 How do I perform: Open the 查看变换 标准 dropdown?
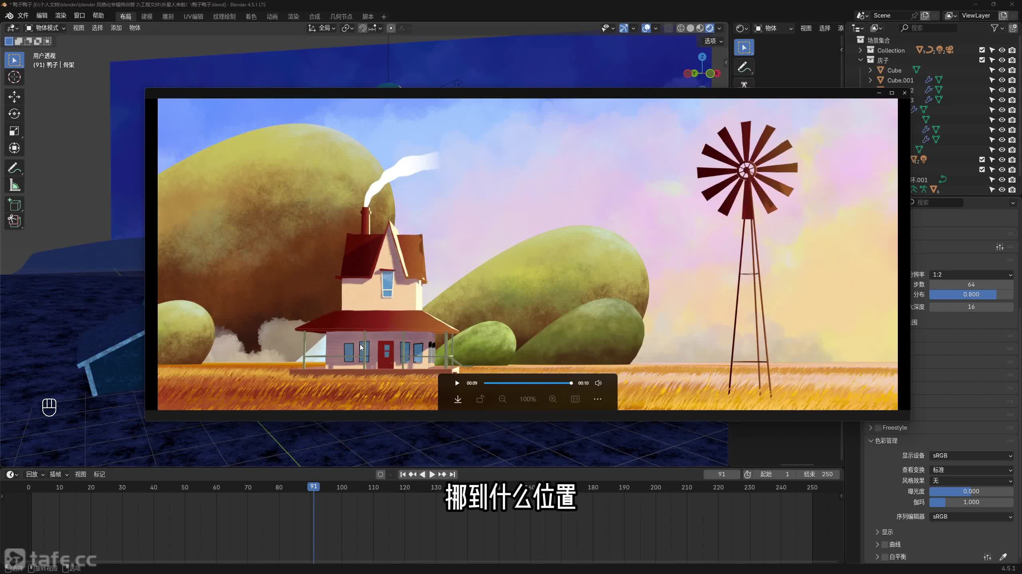pyautogui.click(x=971, y=470)
